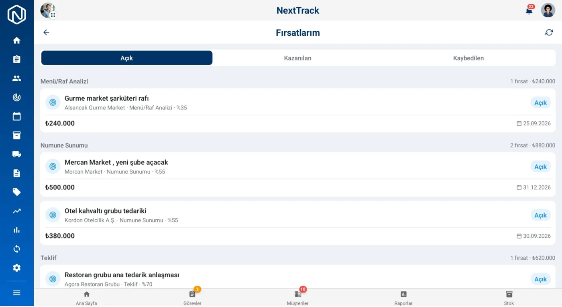
Task: Click the target icon on the Restoran grubu card
Action: point(53,279)
